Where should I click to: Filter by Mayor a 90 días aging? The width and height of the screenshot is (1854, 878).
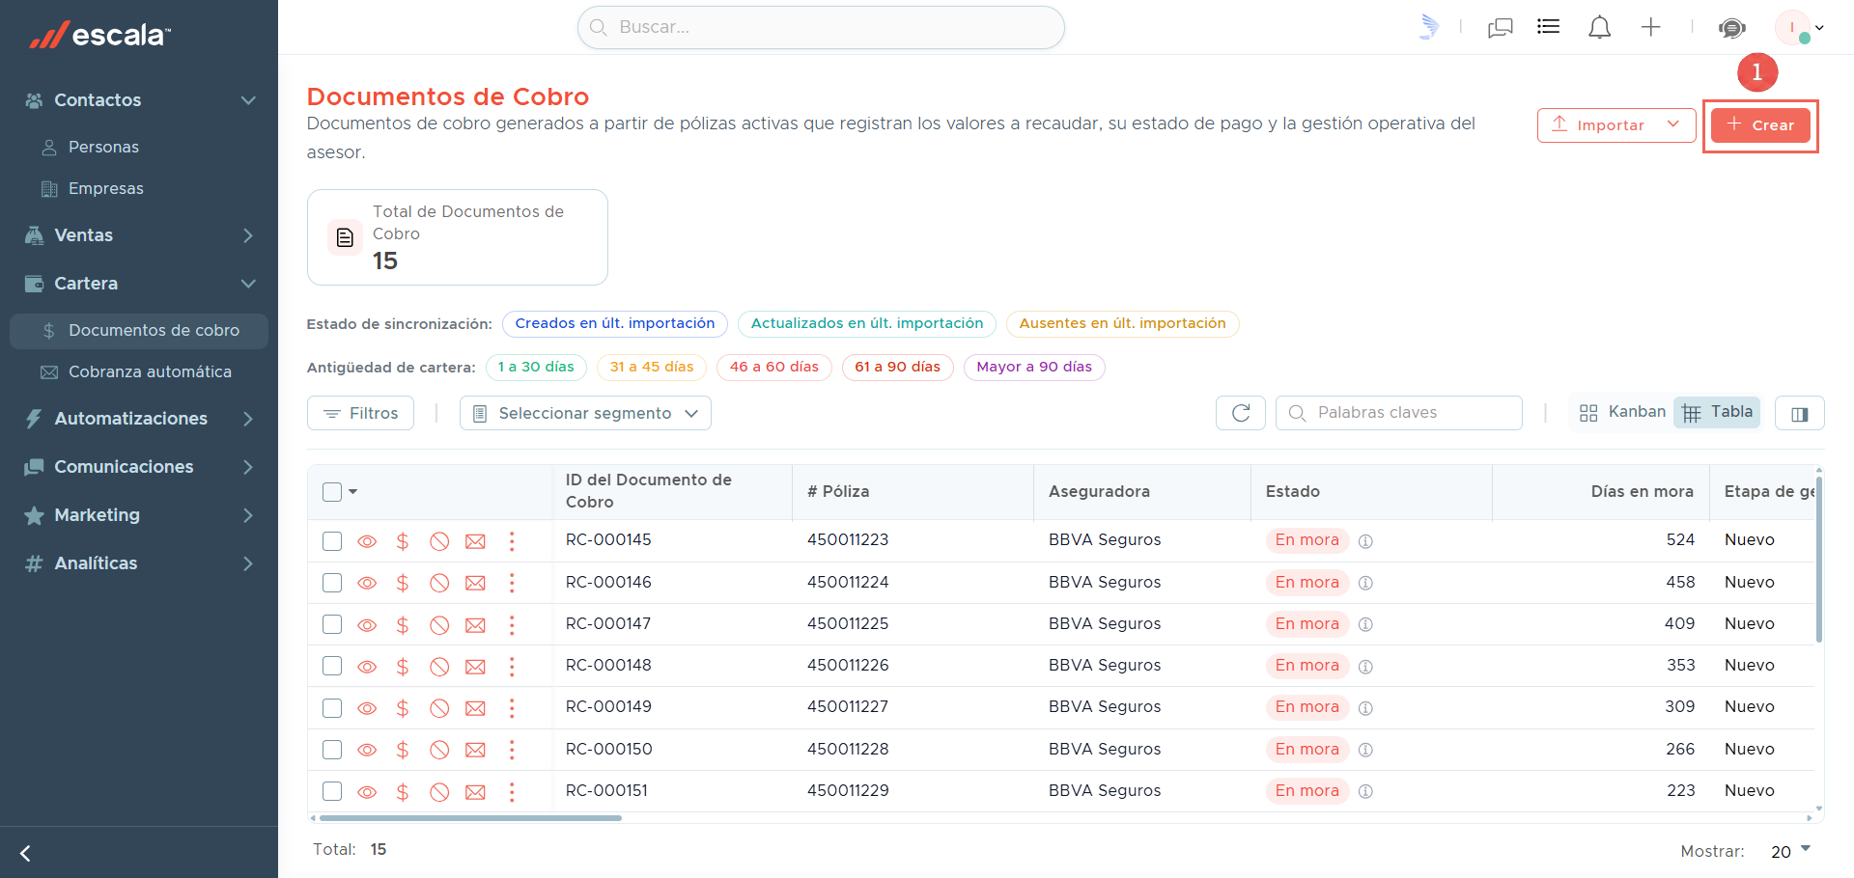click(1034, 367)
